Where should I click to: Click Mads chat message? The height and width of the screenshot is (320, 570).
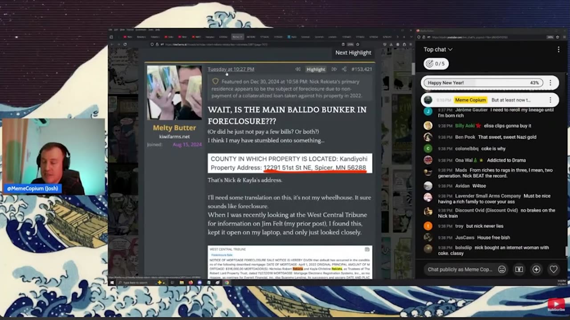(490, 173)
